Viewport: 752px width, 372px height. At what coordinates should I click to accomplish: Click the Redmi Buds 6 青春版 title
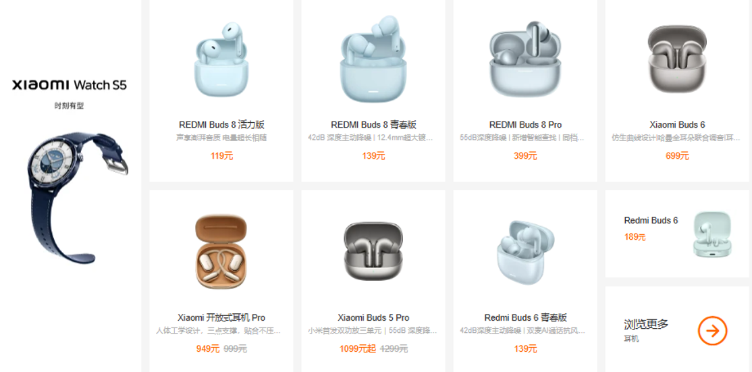click(x=526, y=318)
